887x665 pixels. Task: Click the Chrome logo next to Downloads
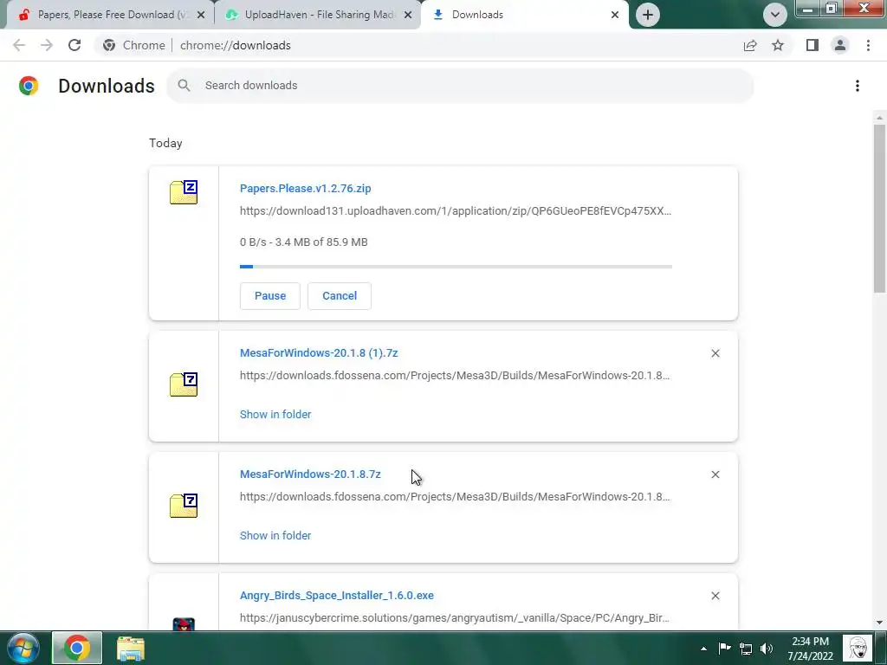tap(29, 86)
